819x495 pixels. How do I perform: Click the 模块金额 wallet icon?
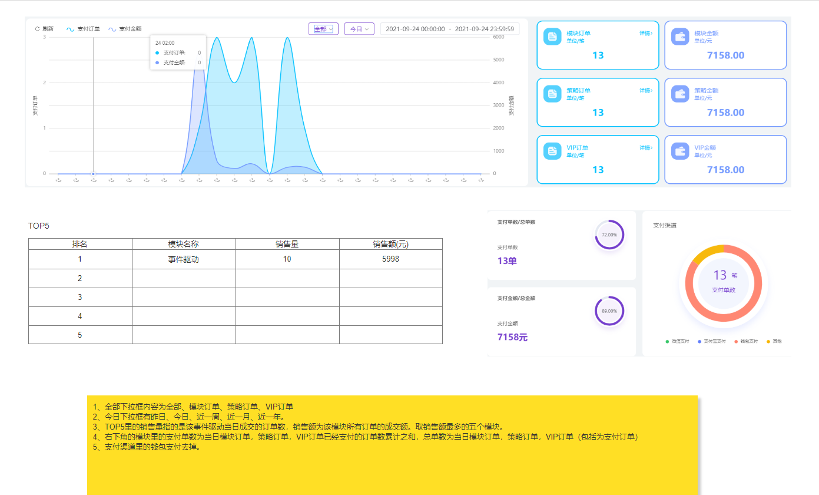coord(680,37)
